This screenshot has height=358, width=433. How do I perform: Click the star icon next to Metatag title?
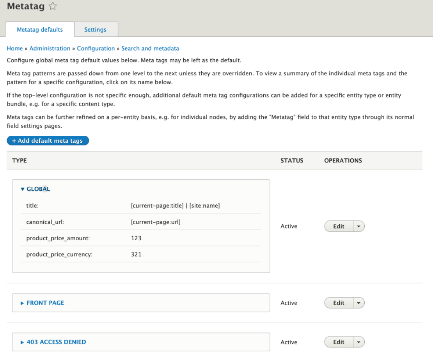[x=52, y=6]
